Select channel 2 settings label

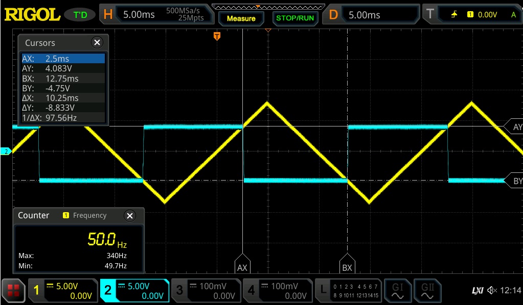108,290
